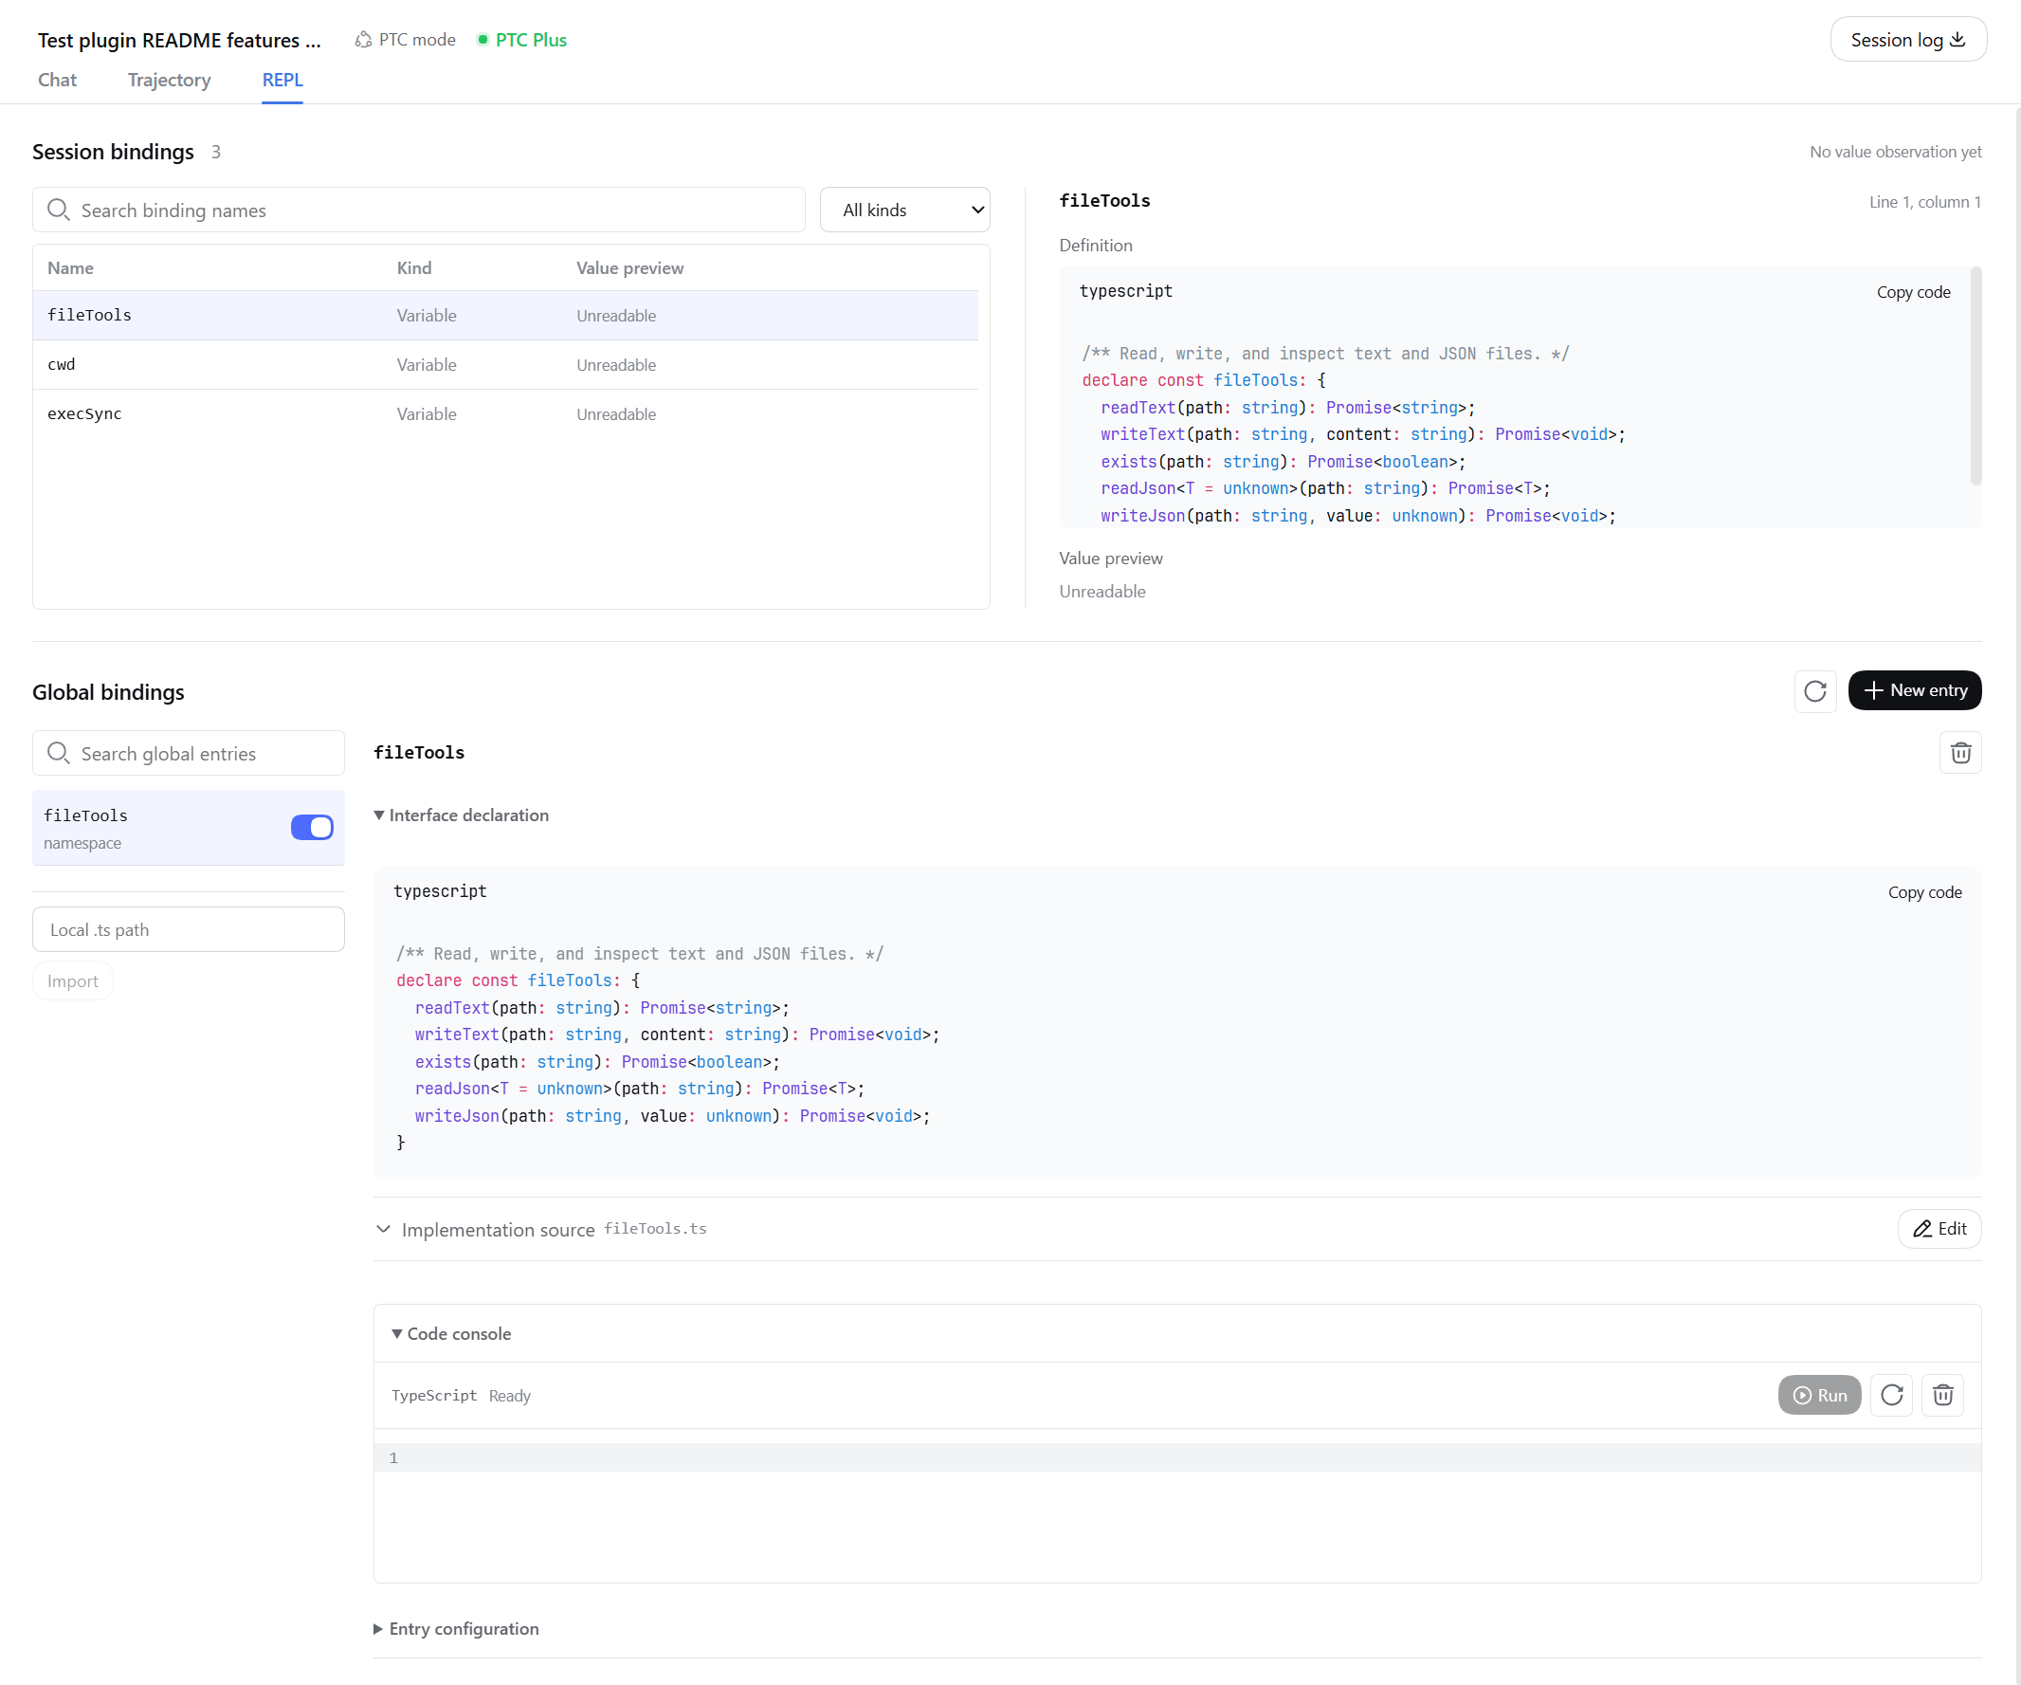Focus the Local .ts path input
The image size is (2021, 1685).
point(189,929)
